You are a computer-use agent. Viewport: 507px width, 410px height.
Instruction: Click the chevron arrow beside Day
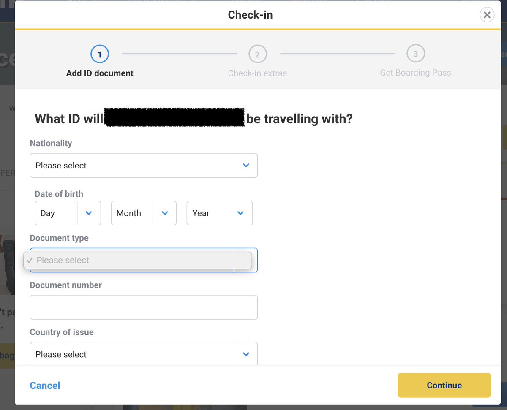click(x=89, y=213)
